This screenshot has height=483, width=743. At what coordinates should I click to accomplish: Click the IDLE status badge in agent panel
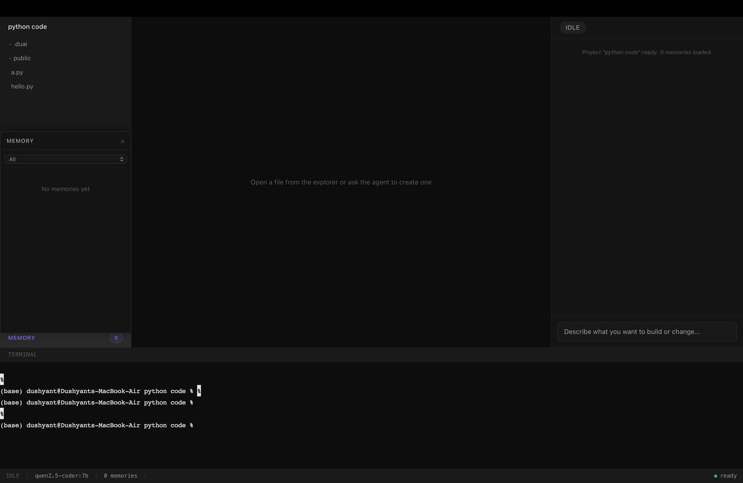point(572,27)
